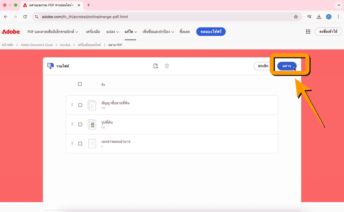Tick the รูปที่ดิน file checkbox
Screen dimensions: 344x212
coord(80,124)
